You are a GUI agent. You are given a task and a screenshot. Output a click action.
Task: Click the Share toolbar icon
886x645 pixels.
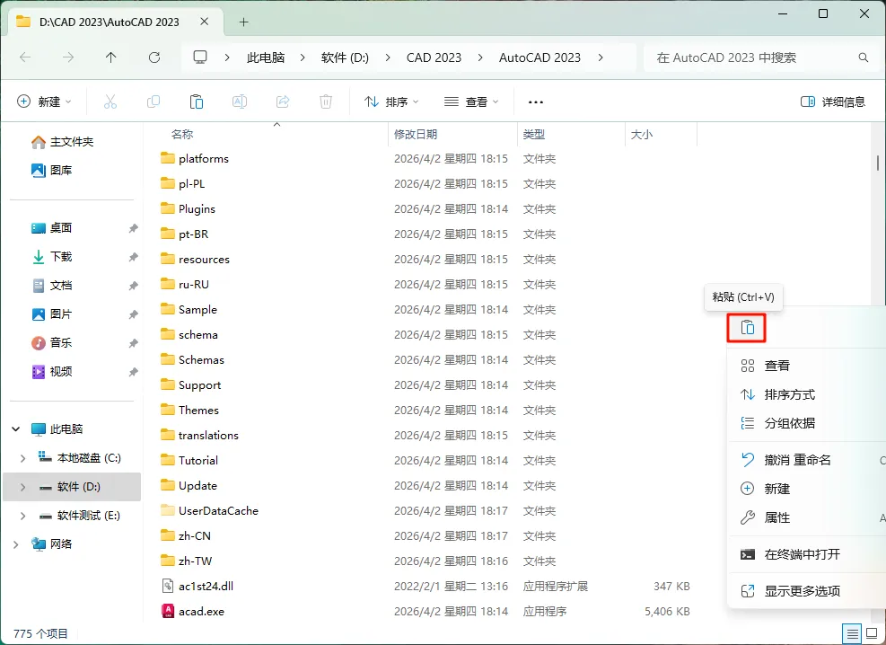(x=283, y=102)
